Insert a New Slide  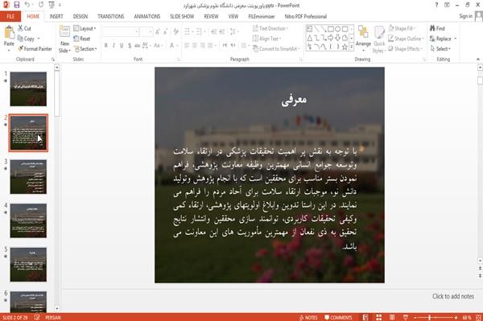64,39
